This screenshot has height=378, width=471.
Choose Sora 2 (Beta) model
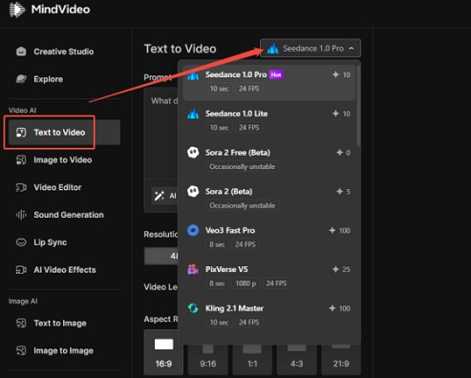269,199
